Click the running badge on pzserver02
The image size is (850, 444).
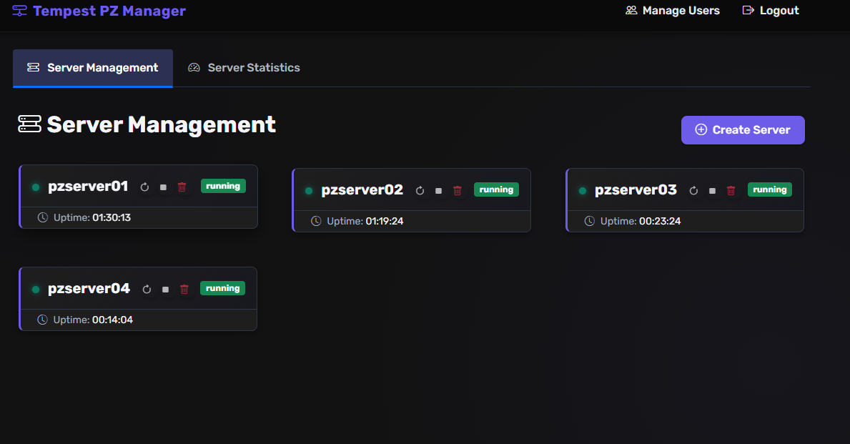496,189
